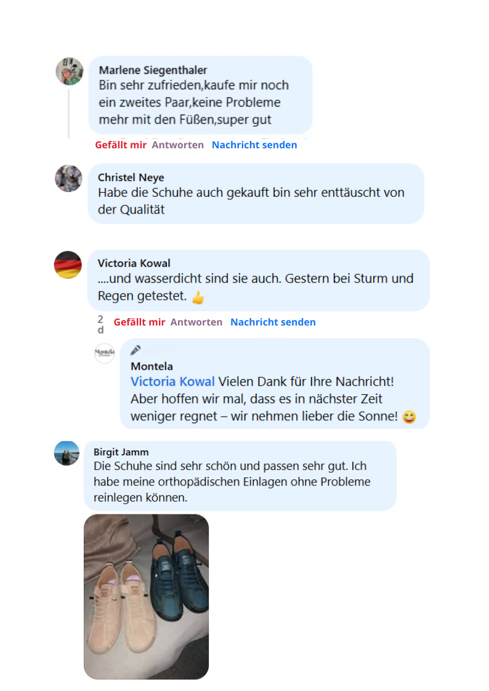This screenshot has height=691, width=489.
Task: Like Victoria Kowal's comment via Gefällt mir
Action: point(139,322)
